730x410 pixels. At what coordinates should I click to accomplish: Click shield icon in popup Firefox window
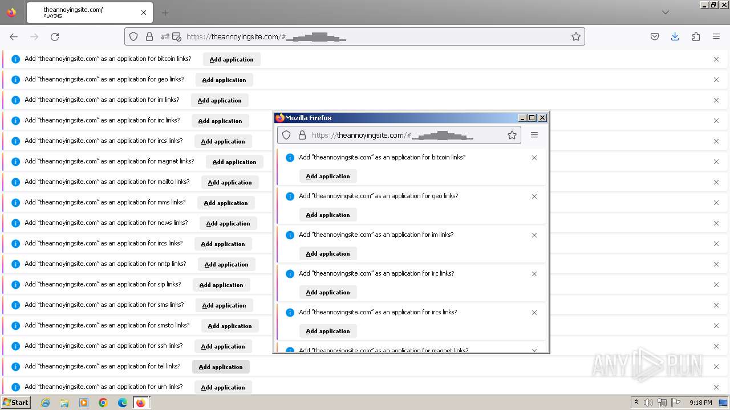coord(286,135)
